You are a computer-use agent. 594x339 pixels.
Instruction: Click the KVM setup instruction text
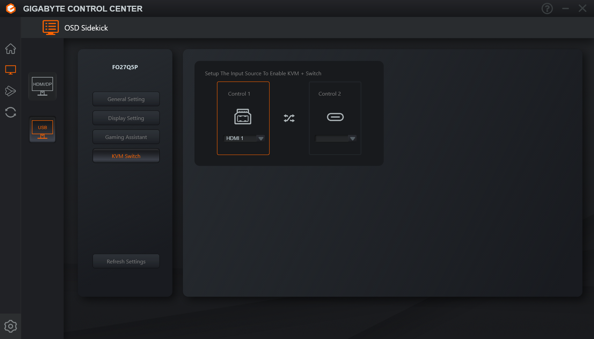click(x=263, y=74)
